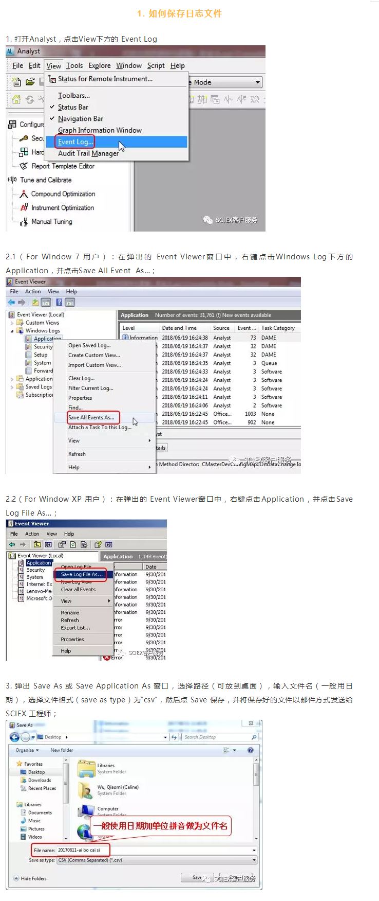This screenshot has width=379, height=901.
Task: Click Clear Log... in context menu
Action: 81,378
